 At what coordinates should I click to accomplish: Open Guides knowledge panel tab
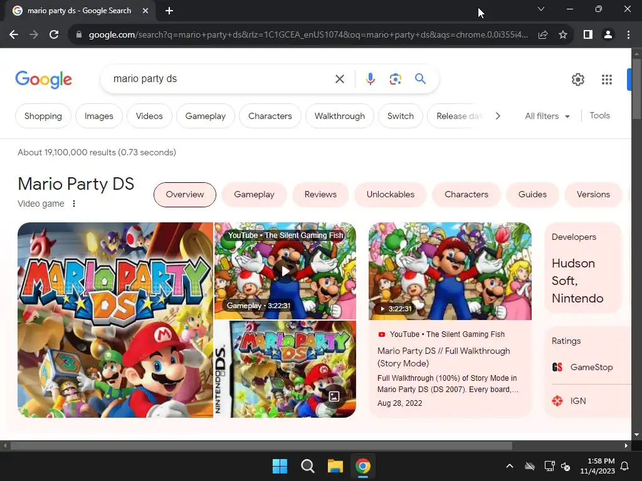tap(533, 195)
